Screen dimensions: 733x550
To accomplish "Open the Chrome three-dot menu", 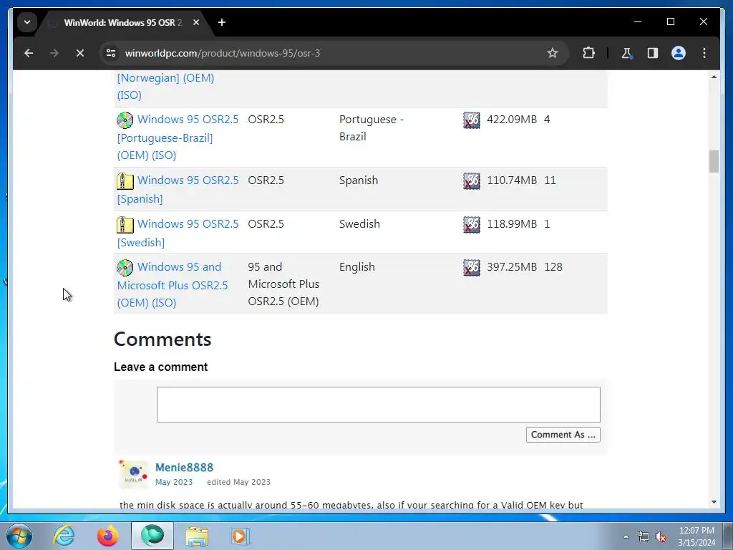I will [x=704, y=53].
